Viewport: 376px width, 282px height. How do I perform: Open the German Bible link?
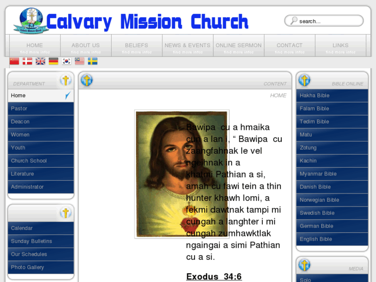pyautogui.click(x=332, y=226)
